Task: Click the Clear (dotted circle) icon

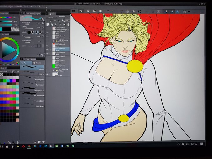Action: (x=121, y=11)
